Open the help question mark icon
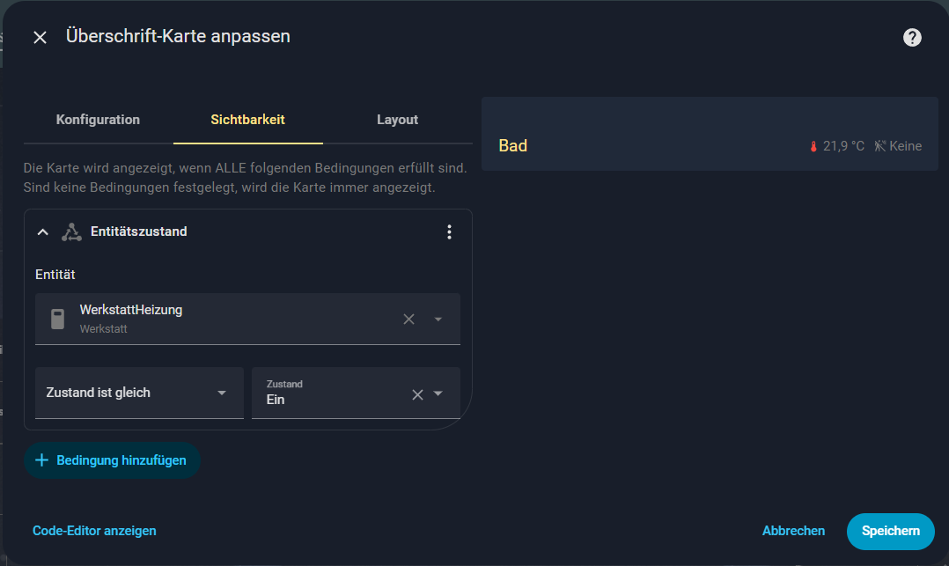This screenshot has width=949, height=566. [x=912, y=37]
